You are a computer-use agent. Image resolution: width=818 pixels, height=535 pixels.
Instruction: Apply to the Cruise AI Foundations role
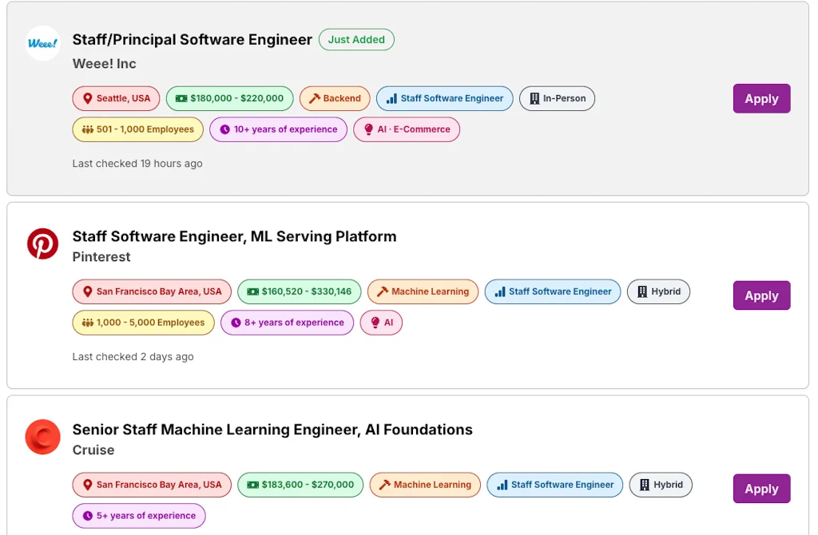pyautogui.click(x=760, y=488)
